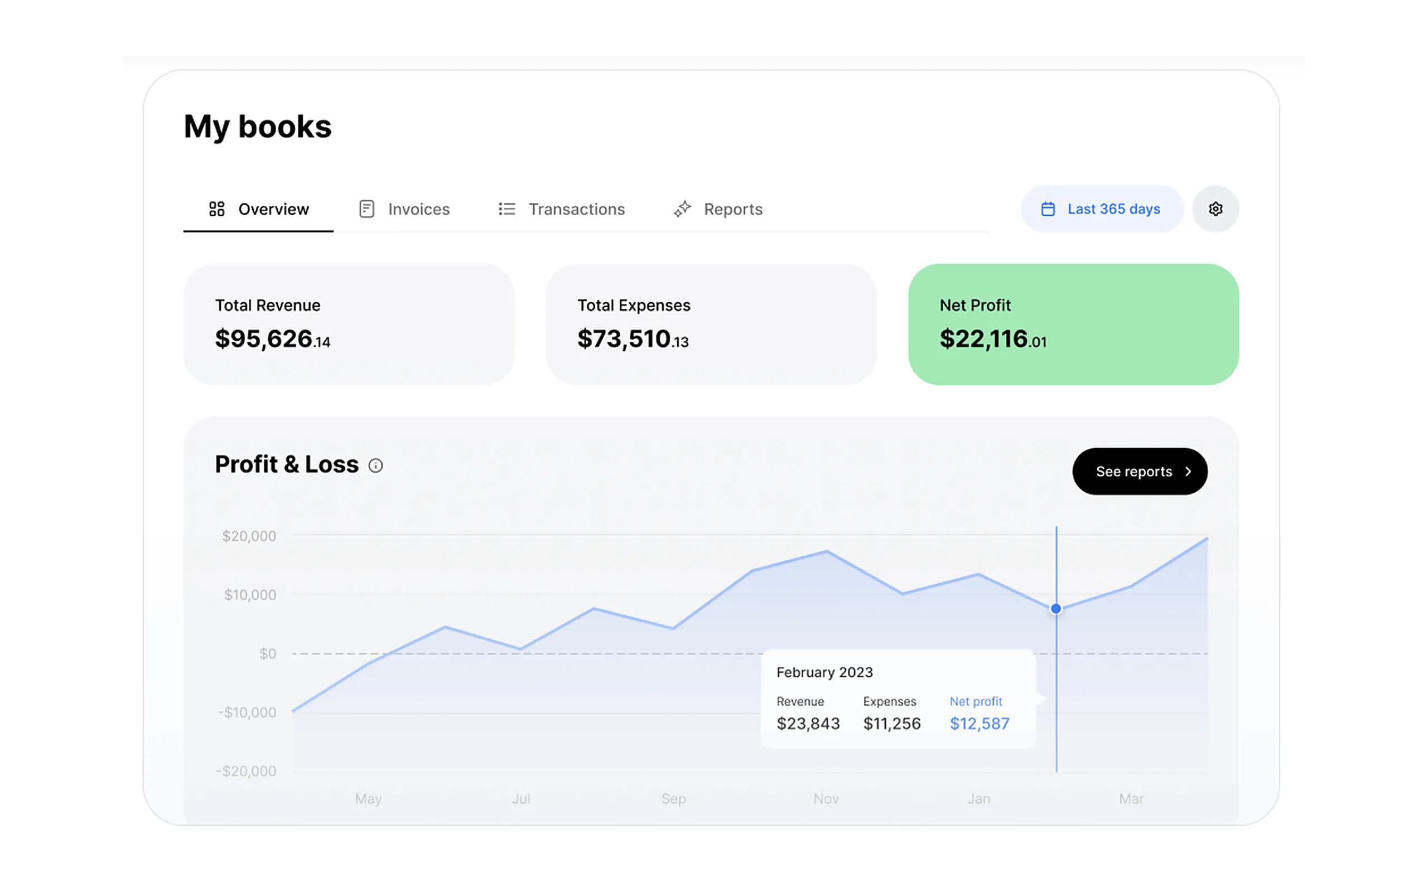This screenshot has height=892, width=1428.
Task: Click the Reports sparkle icon
Action: (682, 209)
